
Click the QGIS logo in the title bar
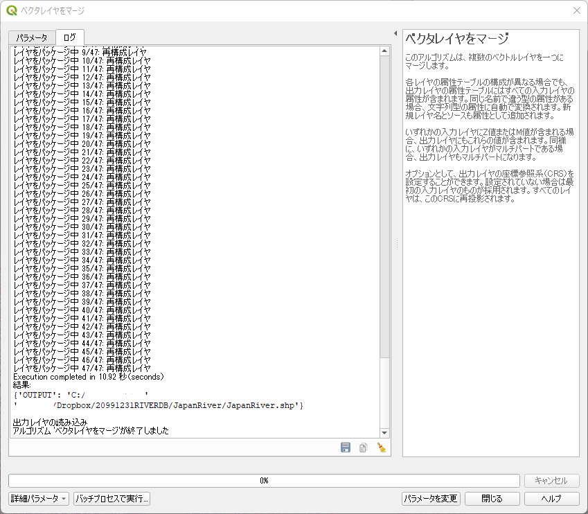tap(11, 10)
